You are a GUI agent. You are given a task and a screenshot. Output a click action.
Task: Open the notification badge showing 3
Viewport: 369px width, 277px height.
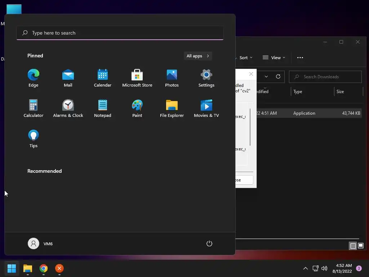click(359, 268)
